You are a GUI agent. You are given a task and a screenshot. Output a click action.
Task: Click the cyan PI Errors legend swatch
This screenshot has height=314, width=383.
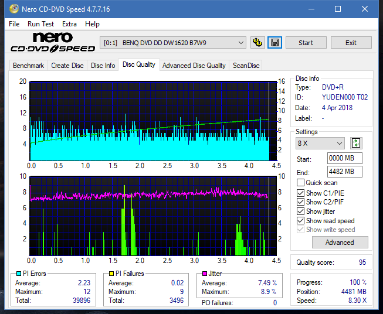pyautogui.click(x=19, y=274)
